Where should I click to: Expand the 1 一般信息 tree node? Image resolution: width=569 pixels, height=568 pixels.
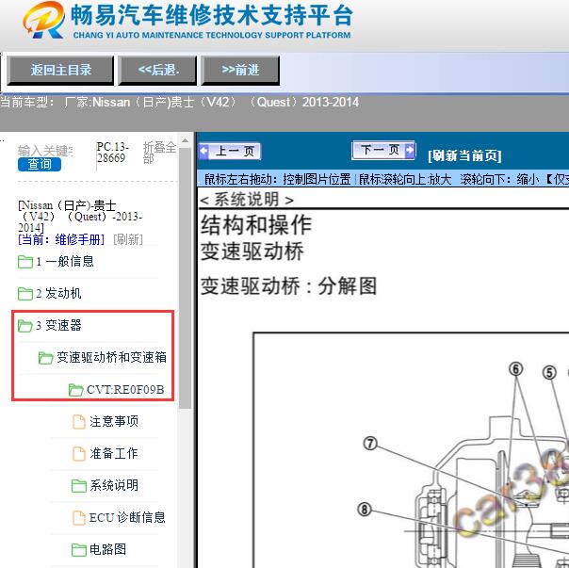point(65,262)
